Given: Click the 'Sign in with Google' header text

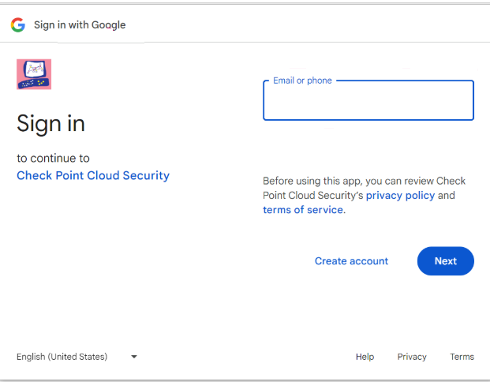Looking at the screenshot, I should point(80,24).
